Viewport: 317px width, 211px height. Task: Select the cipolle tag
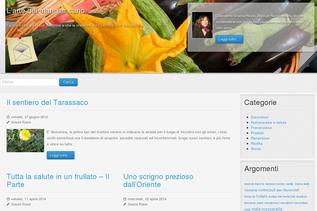289,184
